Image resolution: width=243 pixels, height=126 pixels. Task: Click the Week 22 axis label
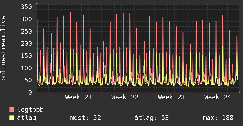click(x=125, y=97)
